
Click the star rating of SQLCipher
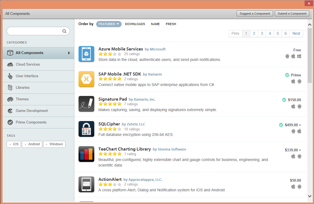pyautogui.click(x=110, y=129)
